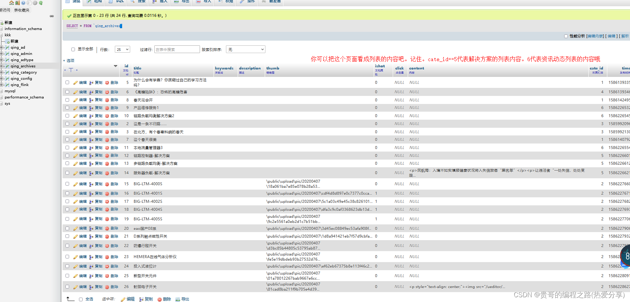
Task: Click the qing_config table icon in the tree
Action: (7, 78)
